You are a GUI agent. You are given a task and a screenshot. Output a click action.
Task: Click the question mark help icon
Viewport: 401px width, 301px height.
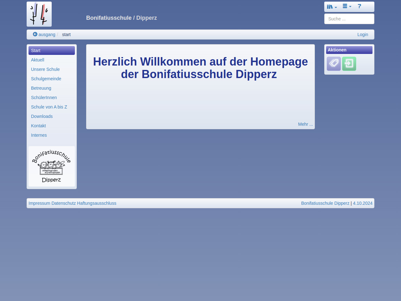click(359, 6)
